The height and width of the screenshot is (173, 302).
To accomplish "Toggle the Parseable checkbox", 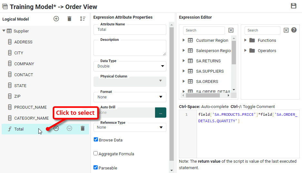I will point(96,168).
